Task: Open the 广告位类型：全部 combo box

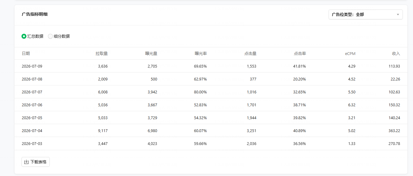Action: 365,14
